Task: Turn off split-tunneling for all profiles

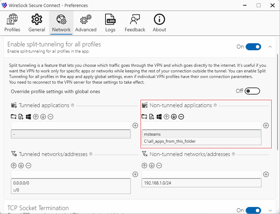Action: [253, 47]
